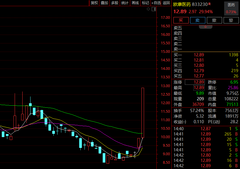Select the 买一 bid row

click(x=205, y=55)
